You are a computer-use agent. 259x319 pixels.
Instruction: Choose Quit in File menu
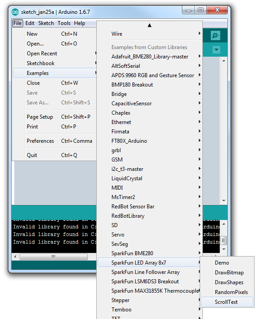pyautogui.click(x=55, y=155)
